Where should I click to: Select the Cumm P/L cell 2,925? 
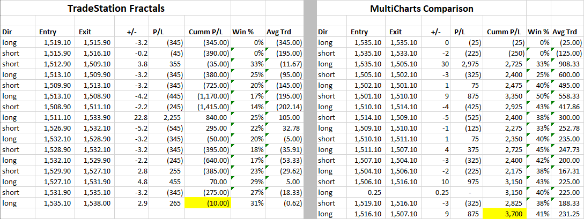(x=505, y=107)
